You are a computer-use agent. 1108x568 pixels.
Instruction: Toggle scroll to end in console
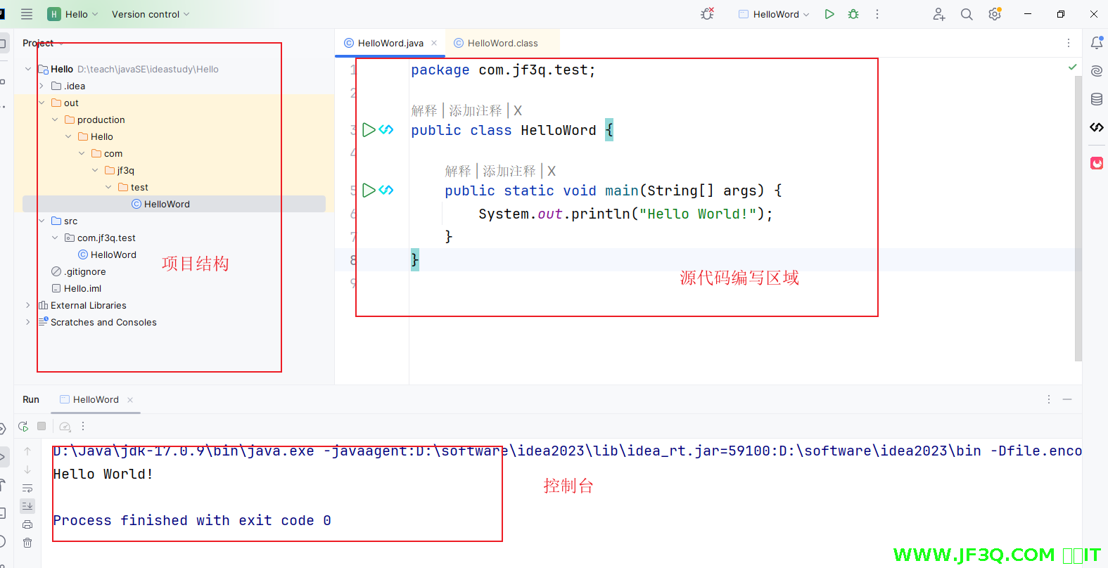(27, 505)
